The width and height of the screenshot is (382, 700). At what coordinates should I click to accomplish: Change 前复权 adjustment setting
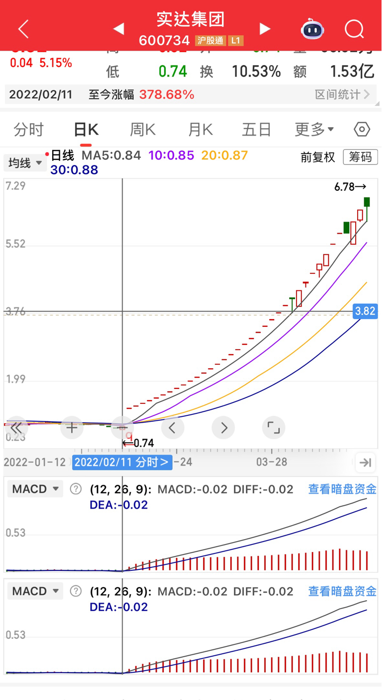318,157
